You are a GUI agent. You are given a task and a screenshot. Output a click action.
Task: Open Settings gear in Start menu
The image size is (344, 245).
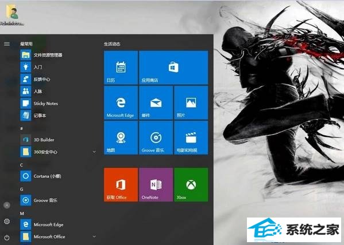click(x=7, y=221)
